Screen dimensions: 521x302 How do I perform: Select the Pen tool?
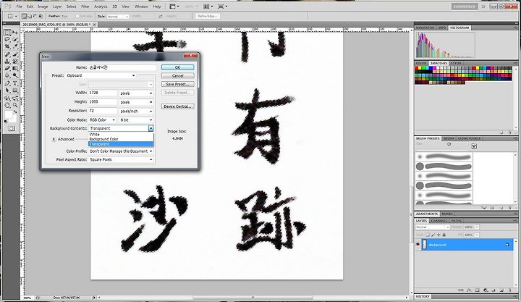(x=7, y=83)
